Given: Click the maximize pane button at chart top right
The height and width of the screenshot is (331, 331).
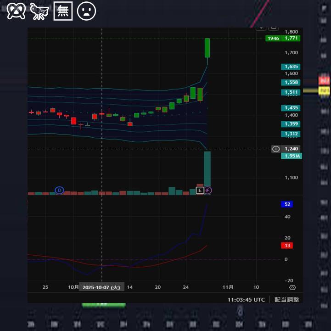Looking at the screenshot, I should coord(273,27).
